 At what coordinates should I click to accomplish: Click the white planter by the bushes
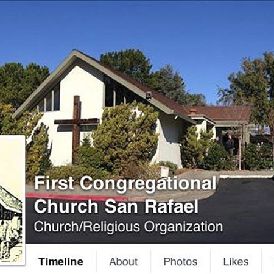tap(164, 171)
